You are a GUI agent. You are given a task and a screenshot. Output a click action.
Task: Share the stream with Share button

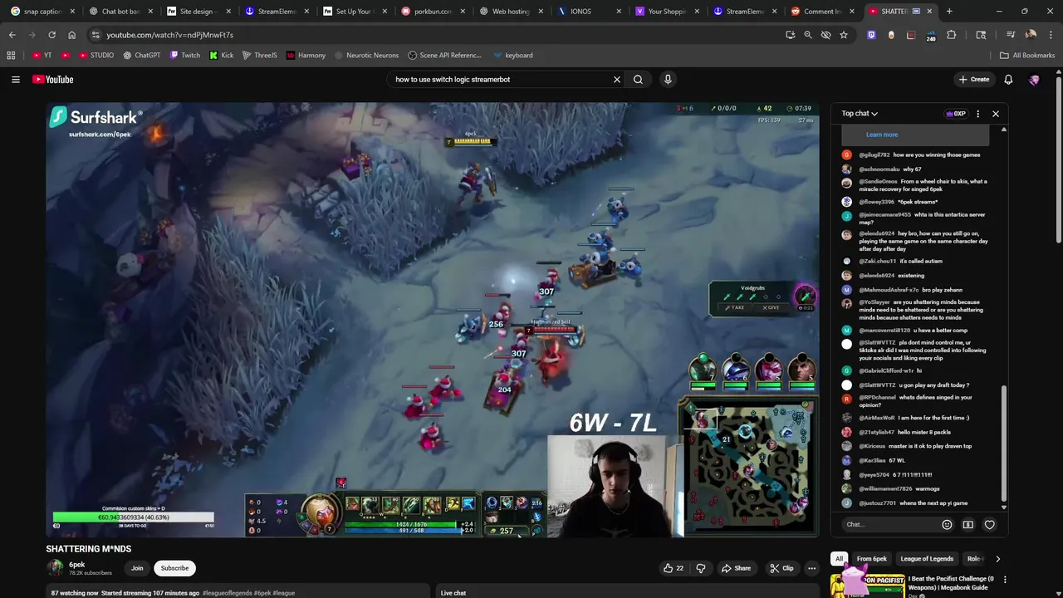point(736,568)
